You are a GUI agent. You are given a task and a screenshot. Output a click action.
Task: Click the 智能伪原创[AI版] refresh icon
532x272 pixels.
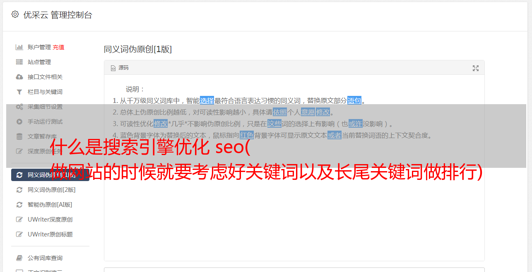[x=19, y=205]
